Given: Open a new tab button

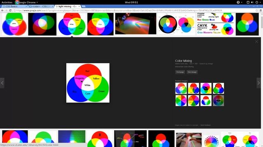Looking at the screenshot, I should coord(83,7).
